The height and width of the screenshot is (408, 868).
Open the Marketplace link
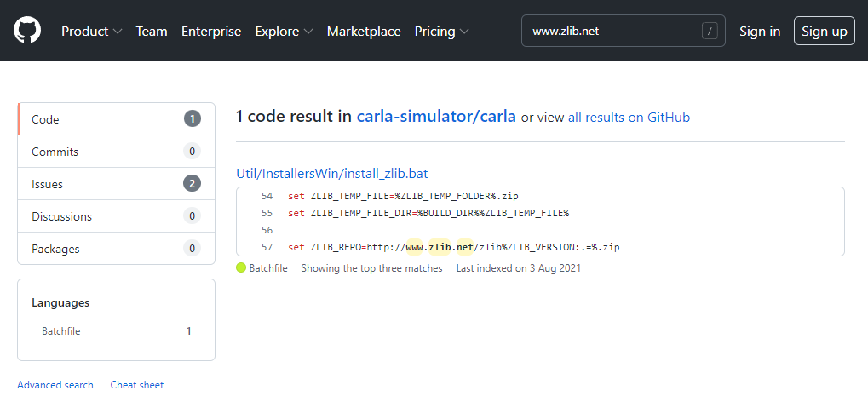click(x=364, y=31)
